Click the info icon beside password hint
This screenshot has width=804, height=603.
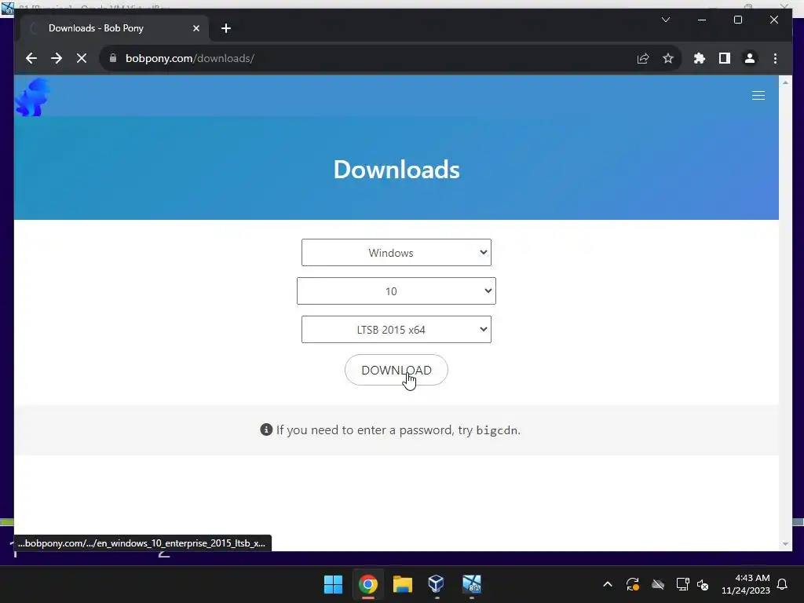[x=266, y=429]
